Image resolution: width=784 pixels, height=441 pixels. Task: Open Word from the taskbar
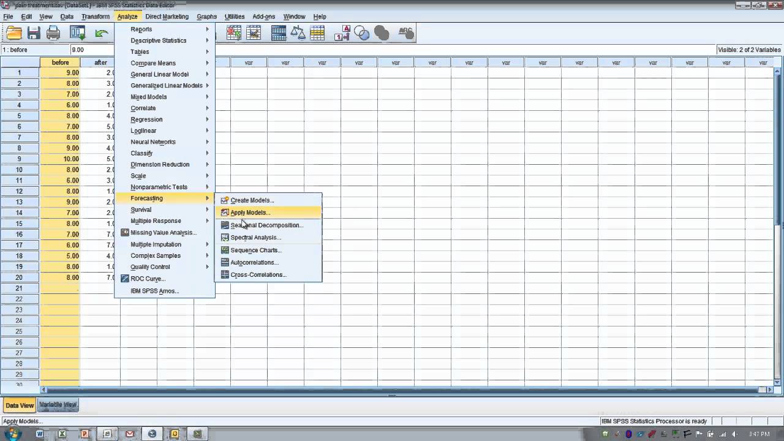40,434
